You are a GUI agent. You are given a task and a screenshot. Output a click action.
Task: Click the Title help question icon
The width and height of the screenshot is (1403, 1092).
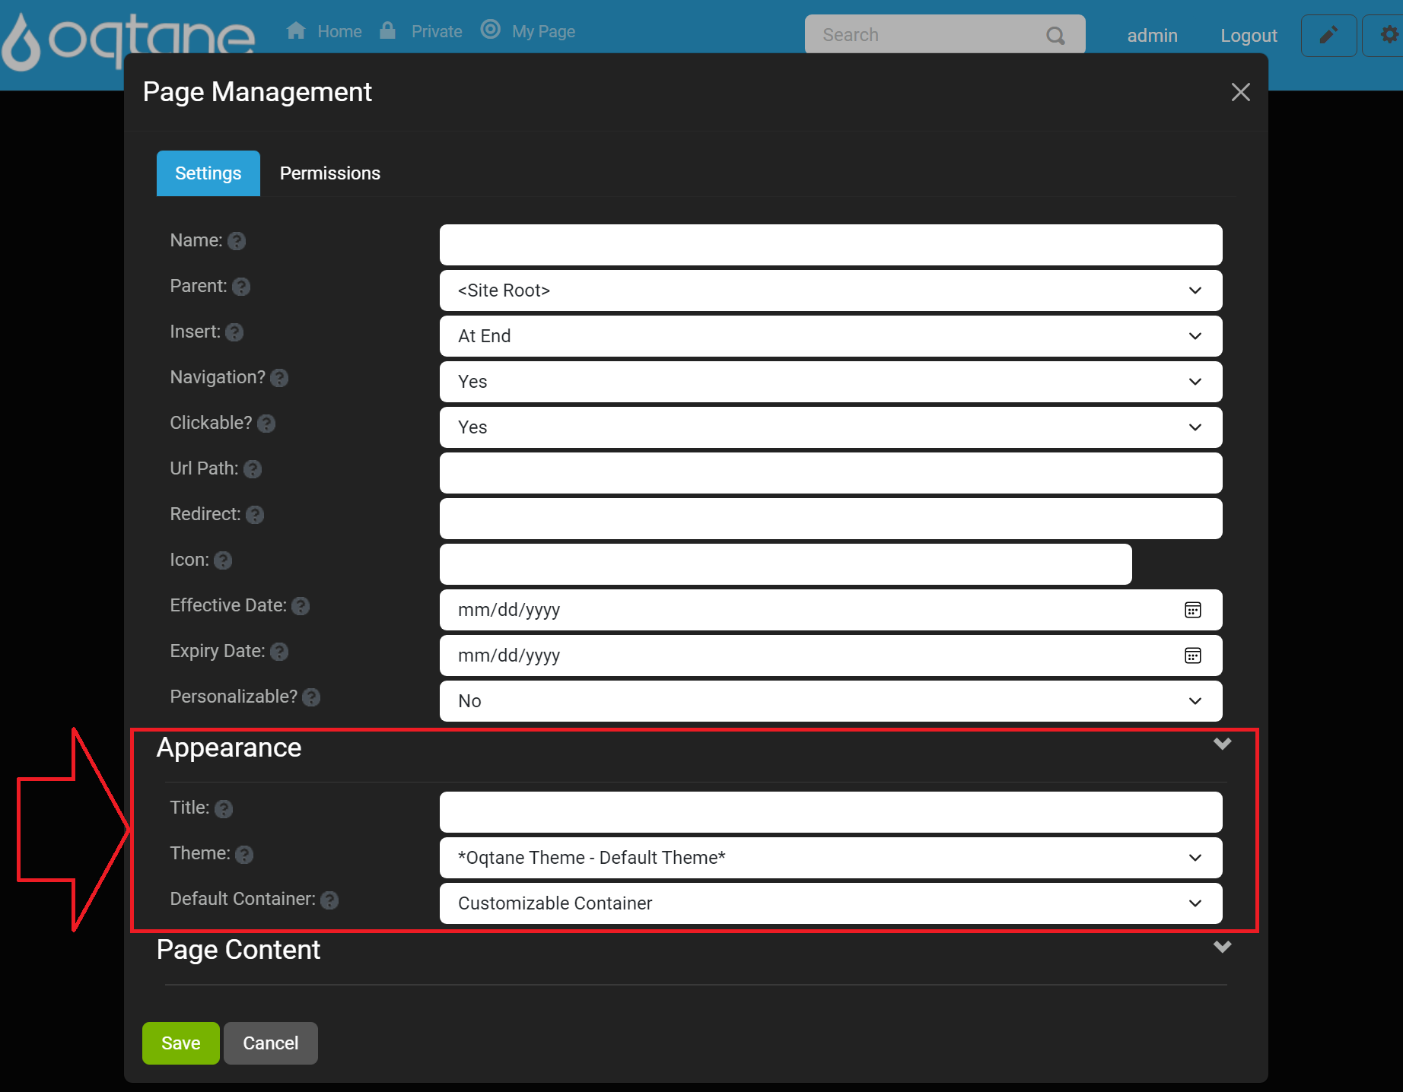point(224,808)
